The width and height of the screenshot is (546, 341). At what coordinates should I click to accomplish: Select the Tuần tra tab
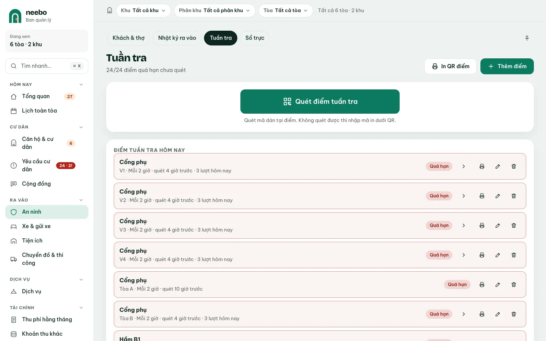[221, 38]
